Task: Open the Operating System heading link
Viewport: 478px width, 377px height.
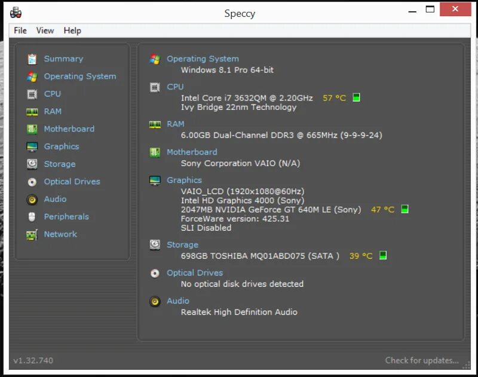Action: click(203, 59)
